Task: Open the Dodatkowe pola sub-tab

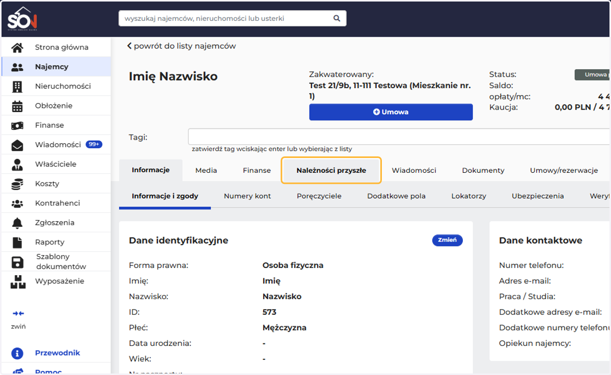Action: [x=397, y=196]
